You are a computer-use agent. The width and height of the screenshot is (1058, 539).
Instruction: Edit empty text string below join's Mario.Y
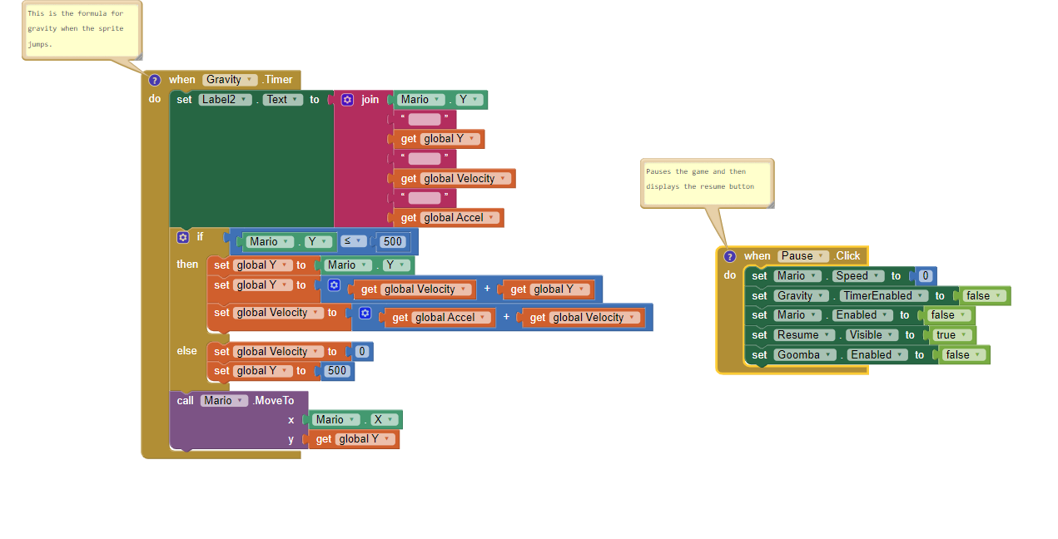click(425, 120)
